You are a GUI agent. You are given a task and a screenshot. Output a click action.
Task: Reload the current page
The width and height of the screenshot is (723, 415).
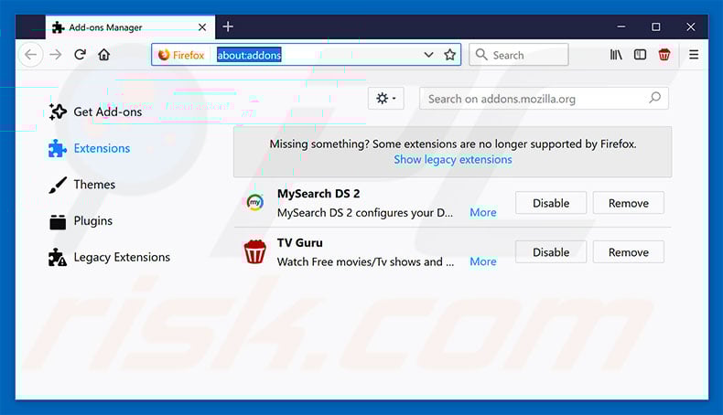point(80,54)
